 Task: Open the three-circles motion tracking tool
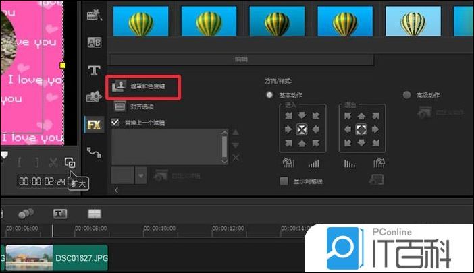tap(26, 214)
